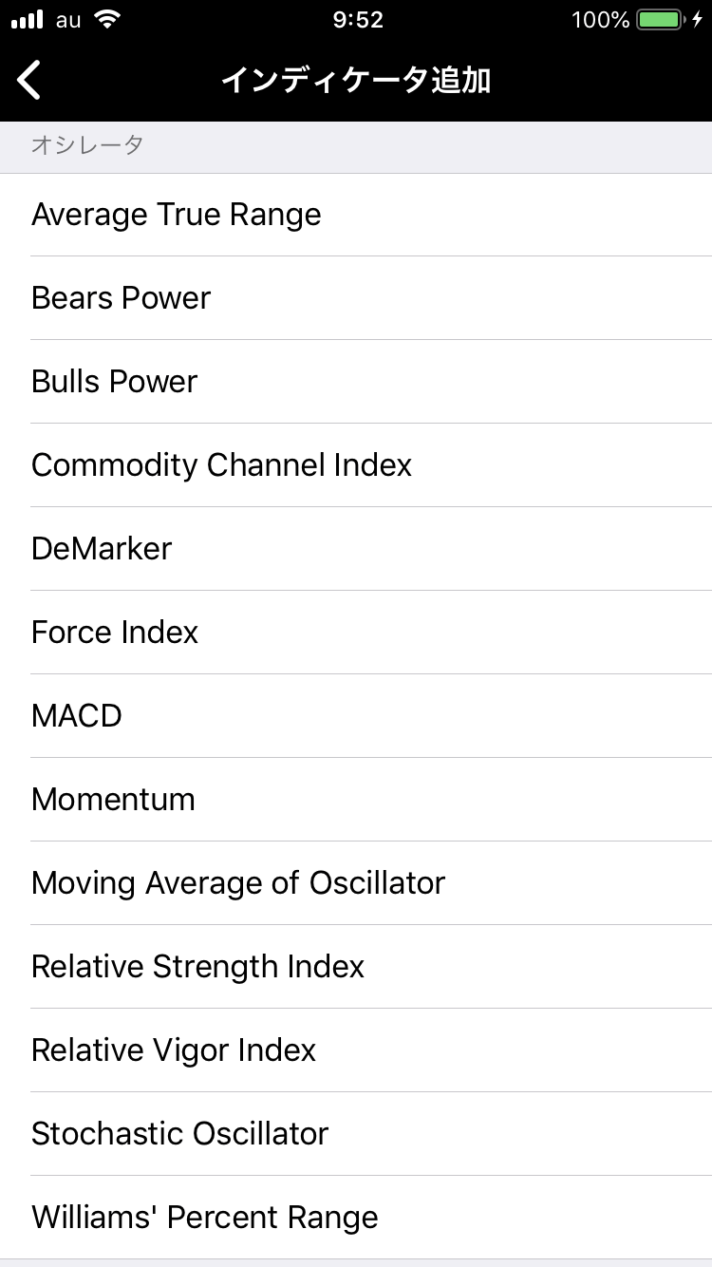Select Williams' Percent Range
The image size is (712, 1267).
(x=205, y=1218)
